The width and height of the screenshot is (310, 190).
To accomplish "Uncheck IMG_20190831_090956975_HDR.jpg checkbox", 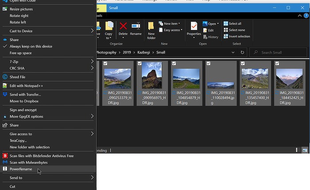I will [x=140, y=63].
